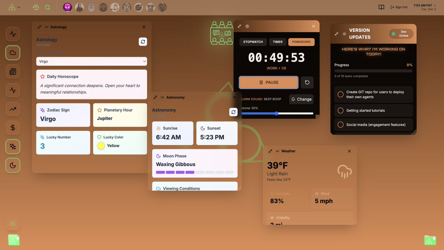Check off Getting started tutorials task
Screen dimensions: 444x250
340,110
